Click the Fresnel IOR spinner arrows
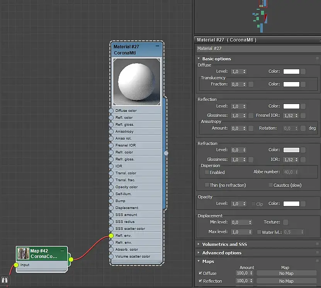Screen dimensions: 321x288 [x=296, y=116]
